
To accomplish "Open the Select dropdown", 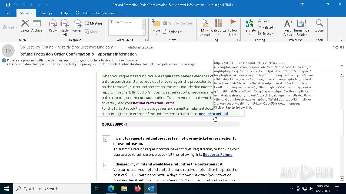I will point(266,34).
